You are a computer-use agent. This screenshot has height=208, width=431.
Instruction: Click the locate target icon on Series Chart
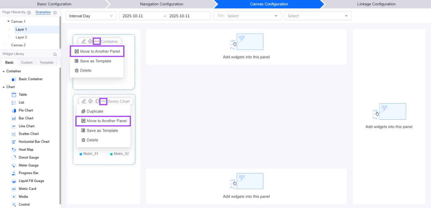coord(90,101)
